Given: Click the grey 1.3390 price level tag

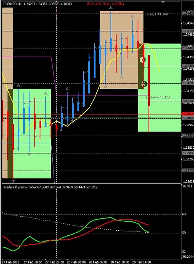Looking at the screenshot, I should click(x=188, y=136).
